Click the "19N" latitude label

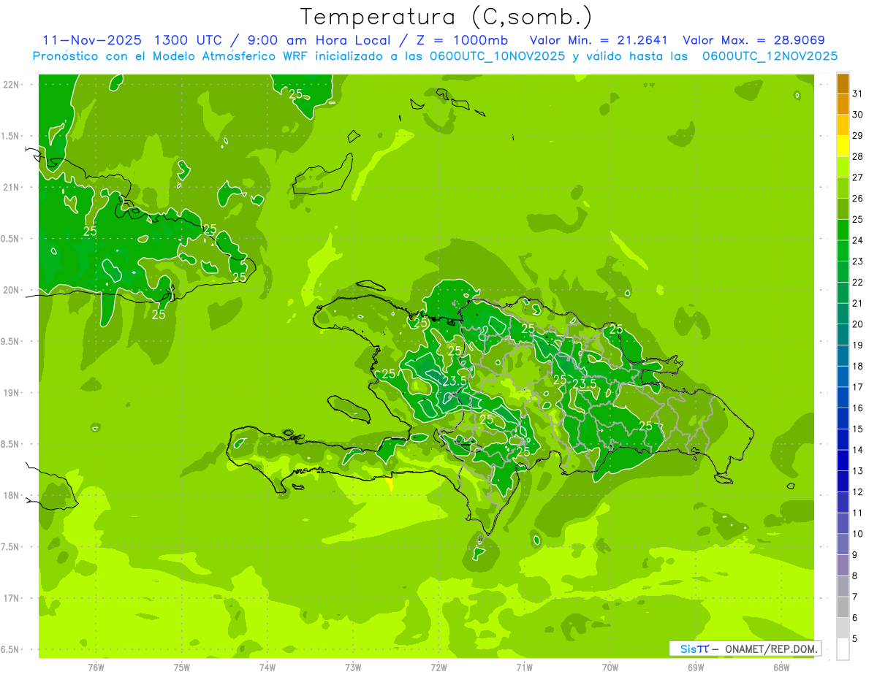[12, 393]
